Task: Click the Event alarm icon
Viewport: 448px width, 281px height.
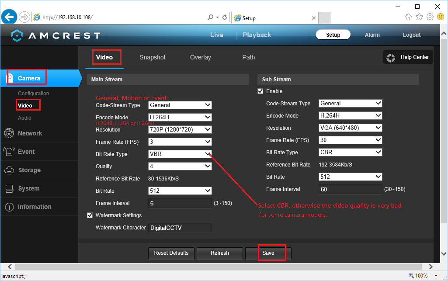Action: tap(9, 152)
